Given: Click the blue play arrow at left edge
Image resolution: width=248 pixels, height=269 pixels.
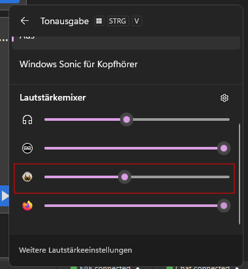Looking at the screenshot, I should 5,196.
